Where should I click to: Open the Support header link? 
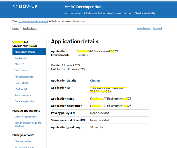click(128, 13)
